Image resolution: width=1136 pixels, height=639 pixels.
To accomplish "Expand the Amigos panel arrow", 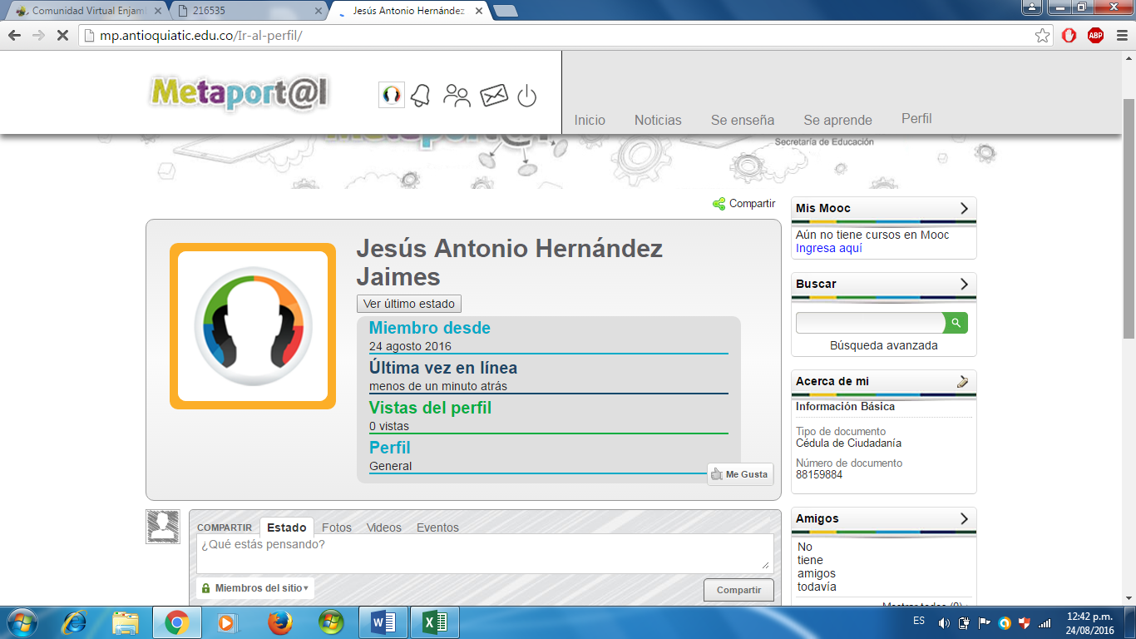I will [x=964, y=519].
